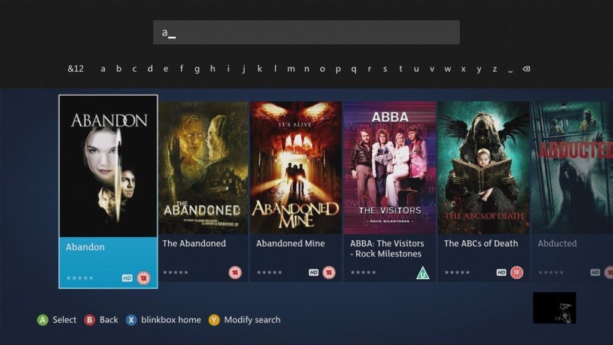Open The Abandoned movie poster
Image resolution: width=613 pixels, height=345 pixels.
[203, 168]
